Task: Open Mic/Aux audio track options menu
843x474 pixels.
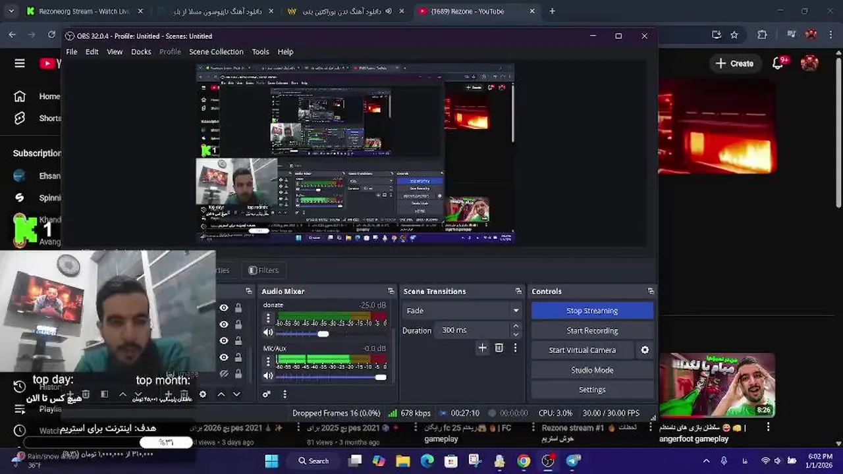Action: click(x=268, y=361)
